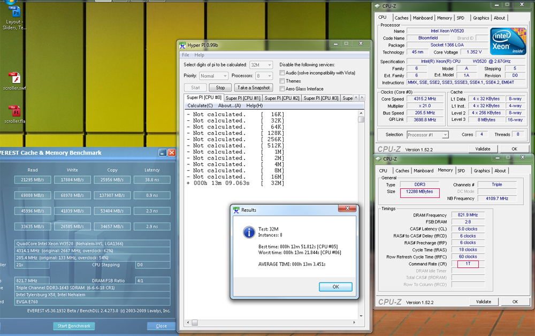
Task: Open the Calculate(C) menu
Action: 200,105
